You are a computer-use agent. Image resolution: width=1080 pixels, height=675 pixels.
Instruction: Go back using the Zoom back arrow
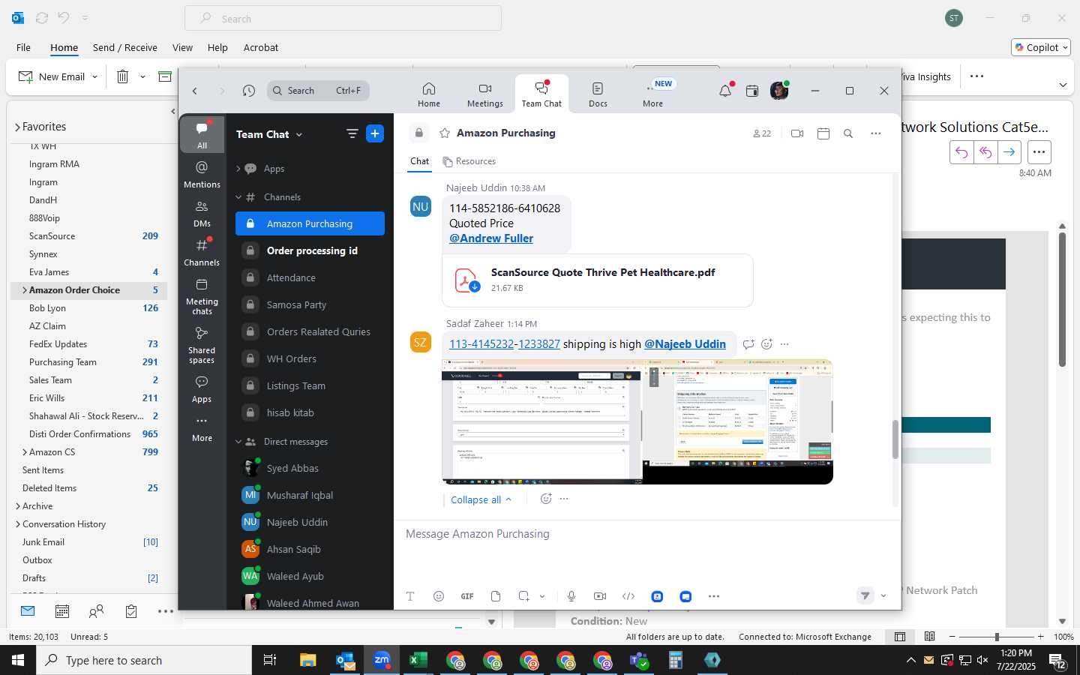point(195,91)
